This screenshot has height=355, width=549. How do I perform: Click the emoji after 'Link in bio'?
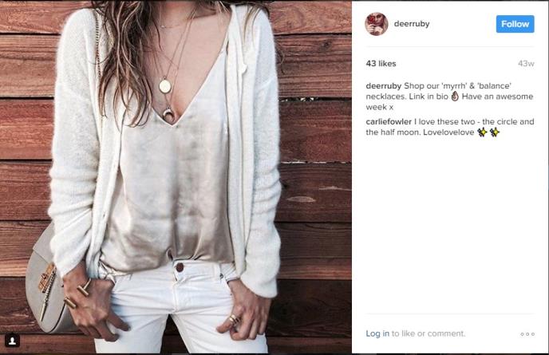[455, 97]
